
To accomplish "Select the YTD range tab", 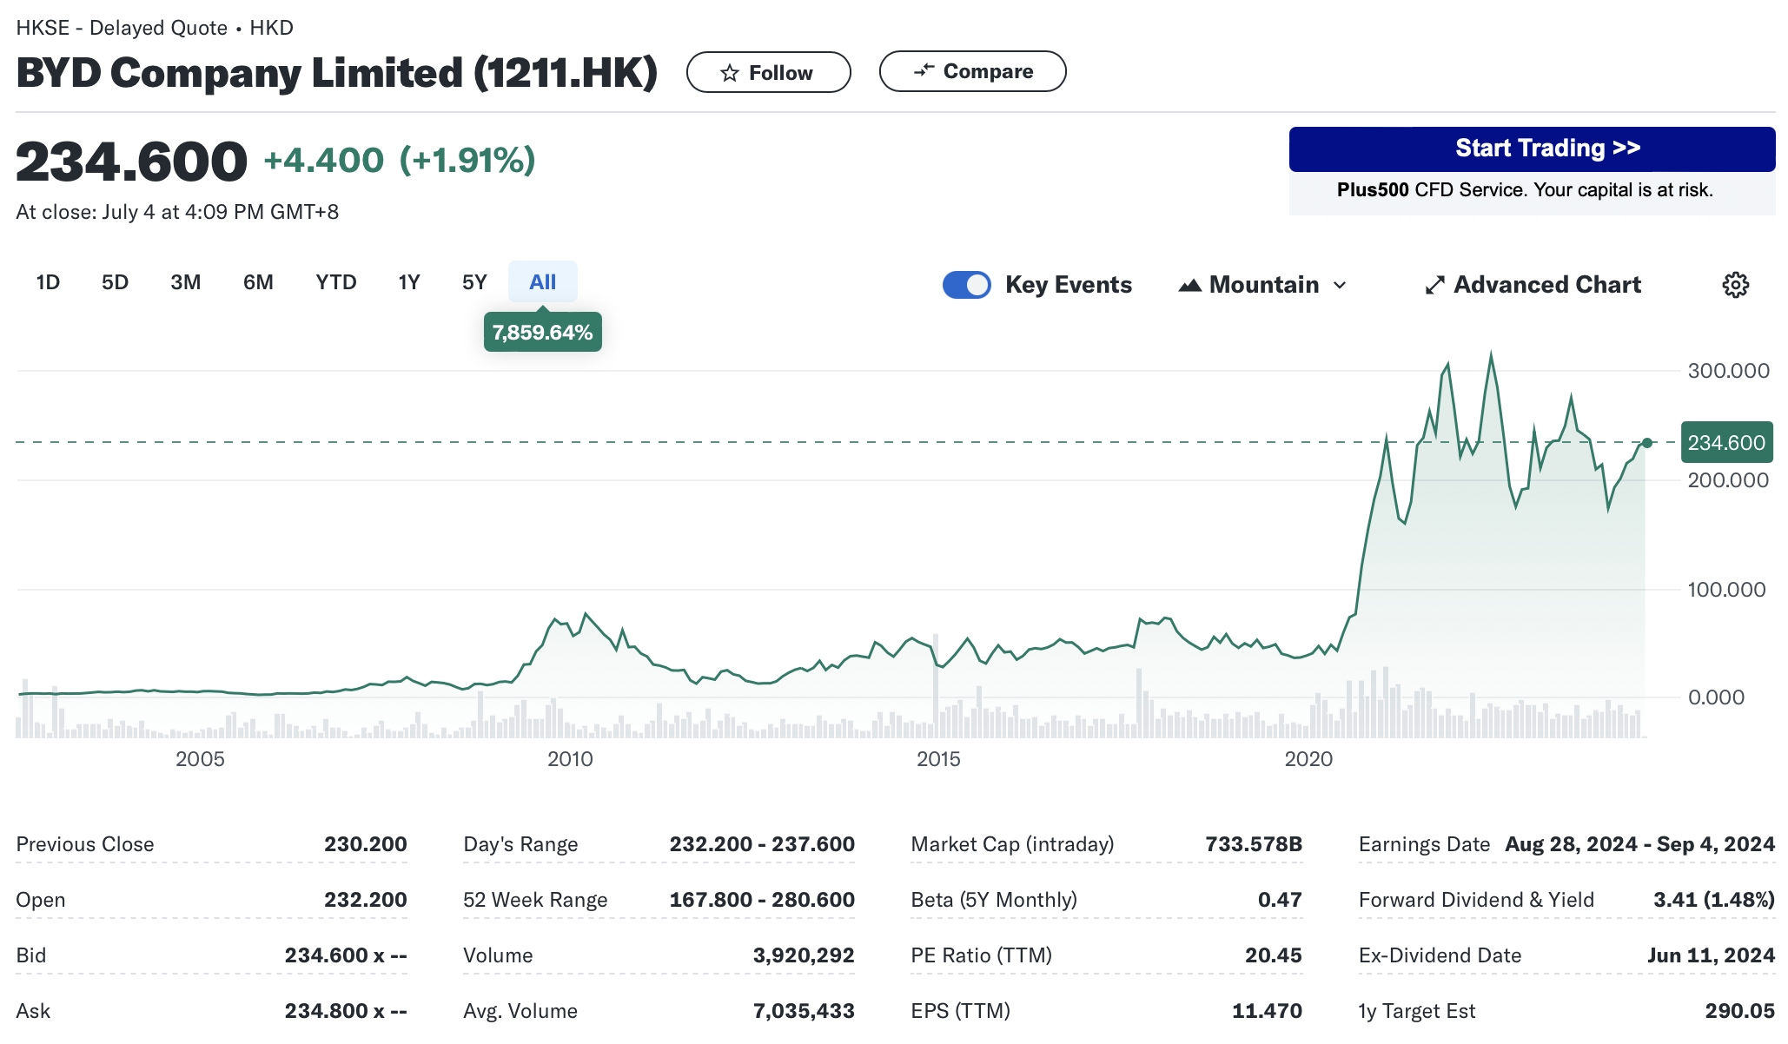I will tap(335, 282).
